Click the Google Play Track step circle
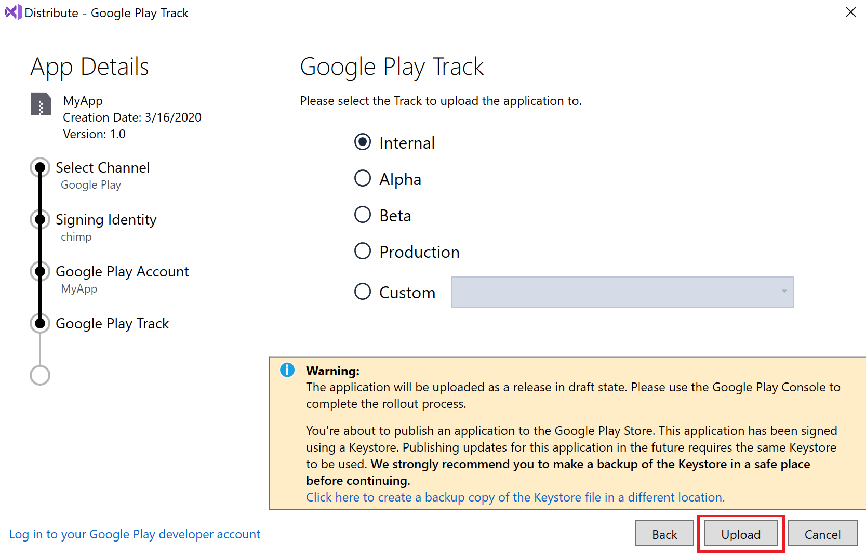This screenshot has height=554, width=866. [40, 323]
